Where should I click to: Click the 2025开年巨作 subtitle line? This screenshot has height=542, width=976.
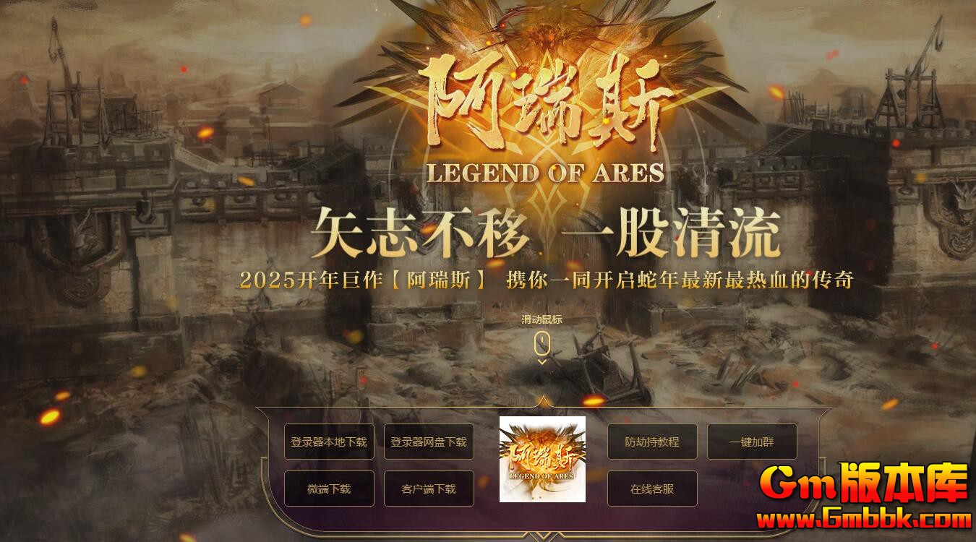click(x=546, y=280)
